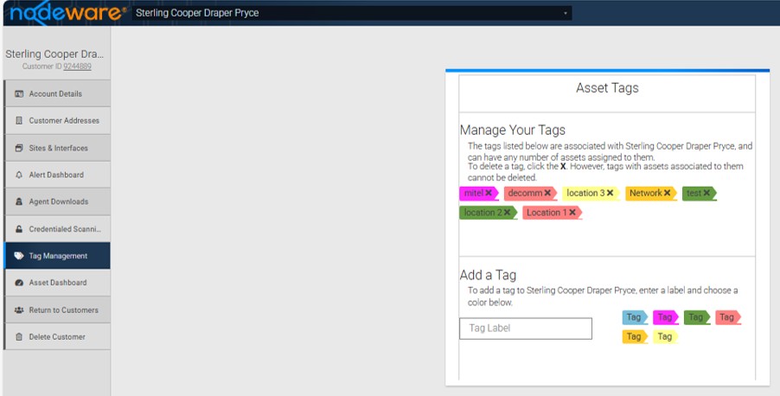Viewport: 780px width, 396px height.
Task: Click the Account Details card icon
Action: click(x=19, y=93)
